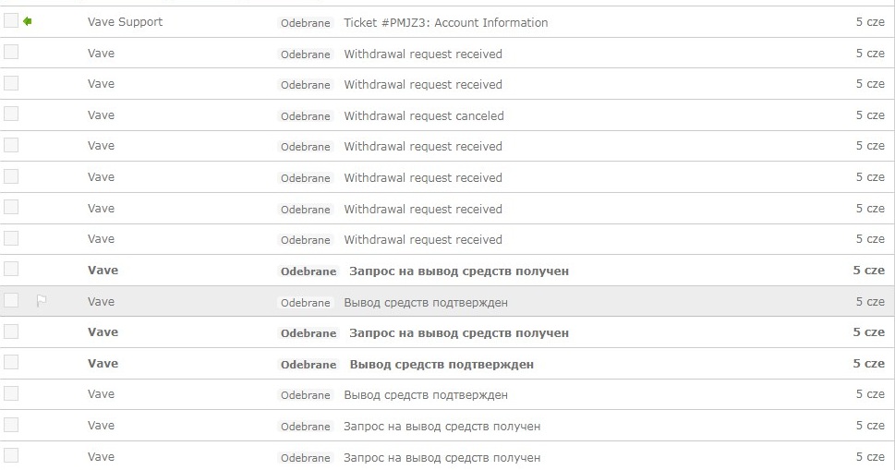
Task: Open highlighted Вывод средств подтвержден email
Action: tap(426, 303)
